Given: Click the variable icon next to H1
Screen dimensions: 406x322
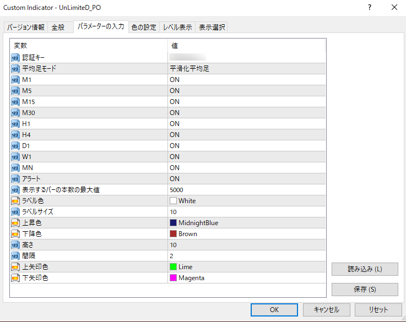Looking at the screenshot, I should pos(15,124).
